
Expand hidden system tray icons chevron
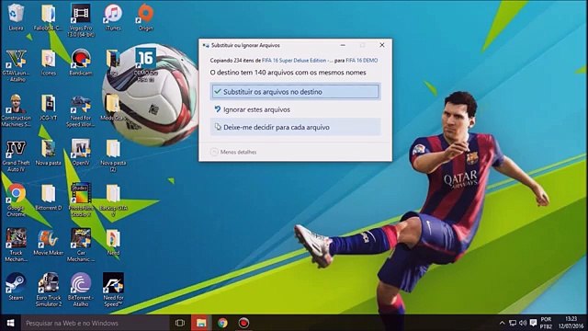point(503,323)
